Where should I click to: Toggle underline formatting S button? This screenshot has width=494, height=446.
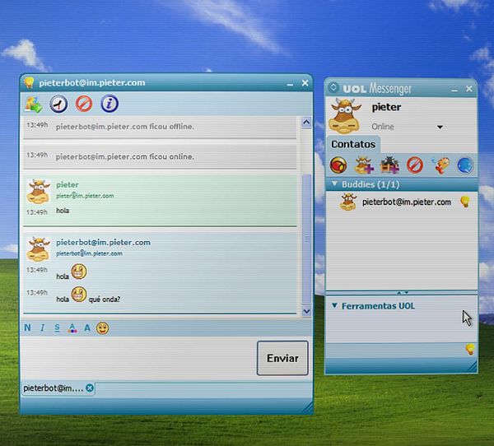(x=57, y=328)
